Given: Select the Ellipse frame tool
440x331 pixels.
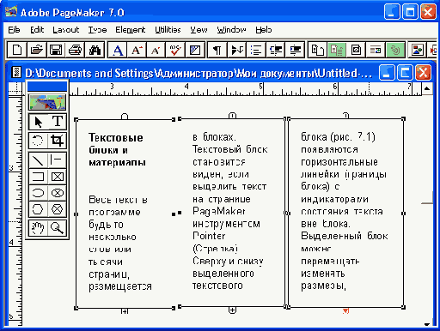Looking at the screenshot, I should coord(58,193).
